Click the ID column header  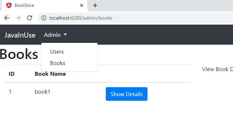click(x=11, y=74)
